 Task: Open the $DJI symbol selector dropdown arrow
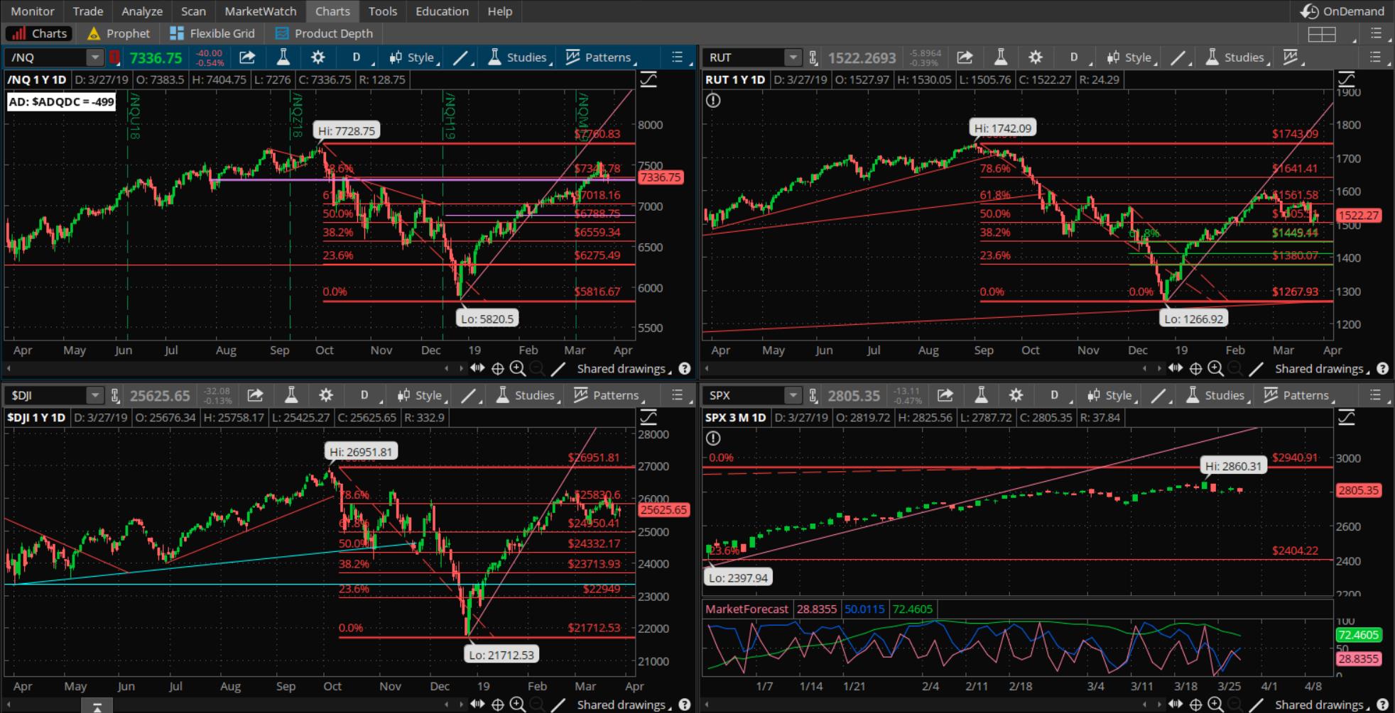pos(94,395)
